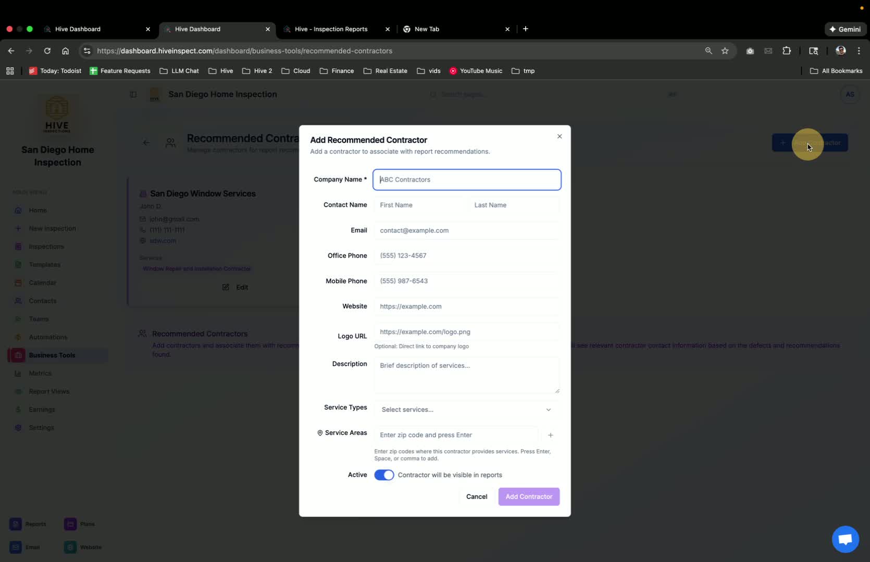Viewport: 870px width, 562px height.
Task: Focus the Company Name input field
Action: click(467, 180)
